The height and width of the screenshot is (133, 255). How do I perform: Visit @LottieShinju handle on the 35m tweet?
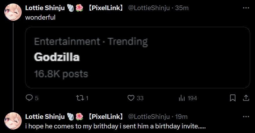point(149,8)
